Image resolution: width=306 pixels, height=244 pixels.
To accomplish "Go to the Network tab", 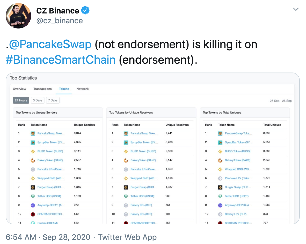I will coord(83,89).
